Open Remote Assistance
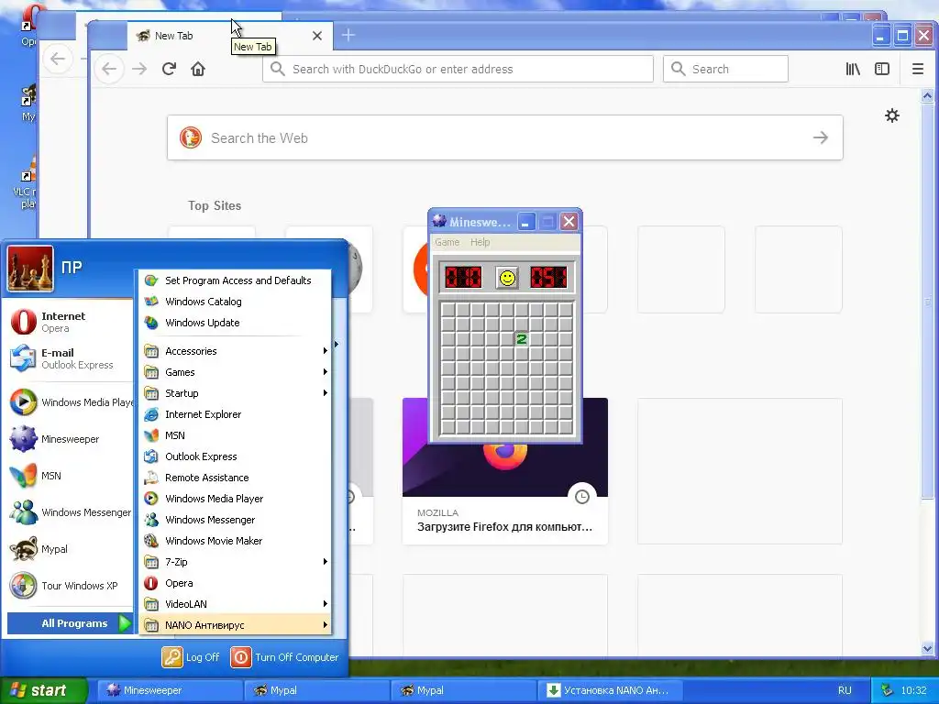Screen dimensions: 939x704 [x=236, y=478]
